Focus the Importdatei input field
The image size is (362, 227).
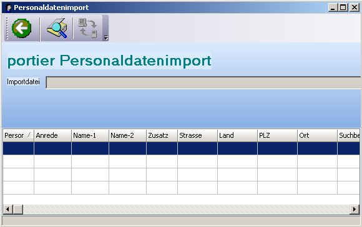203,82
